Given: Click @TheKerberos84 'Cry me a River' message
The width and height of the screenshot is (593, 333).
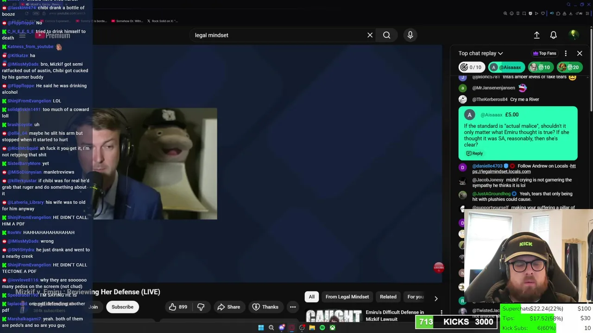Looking at the screenshot, I should [505, 99].
